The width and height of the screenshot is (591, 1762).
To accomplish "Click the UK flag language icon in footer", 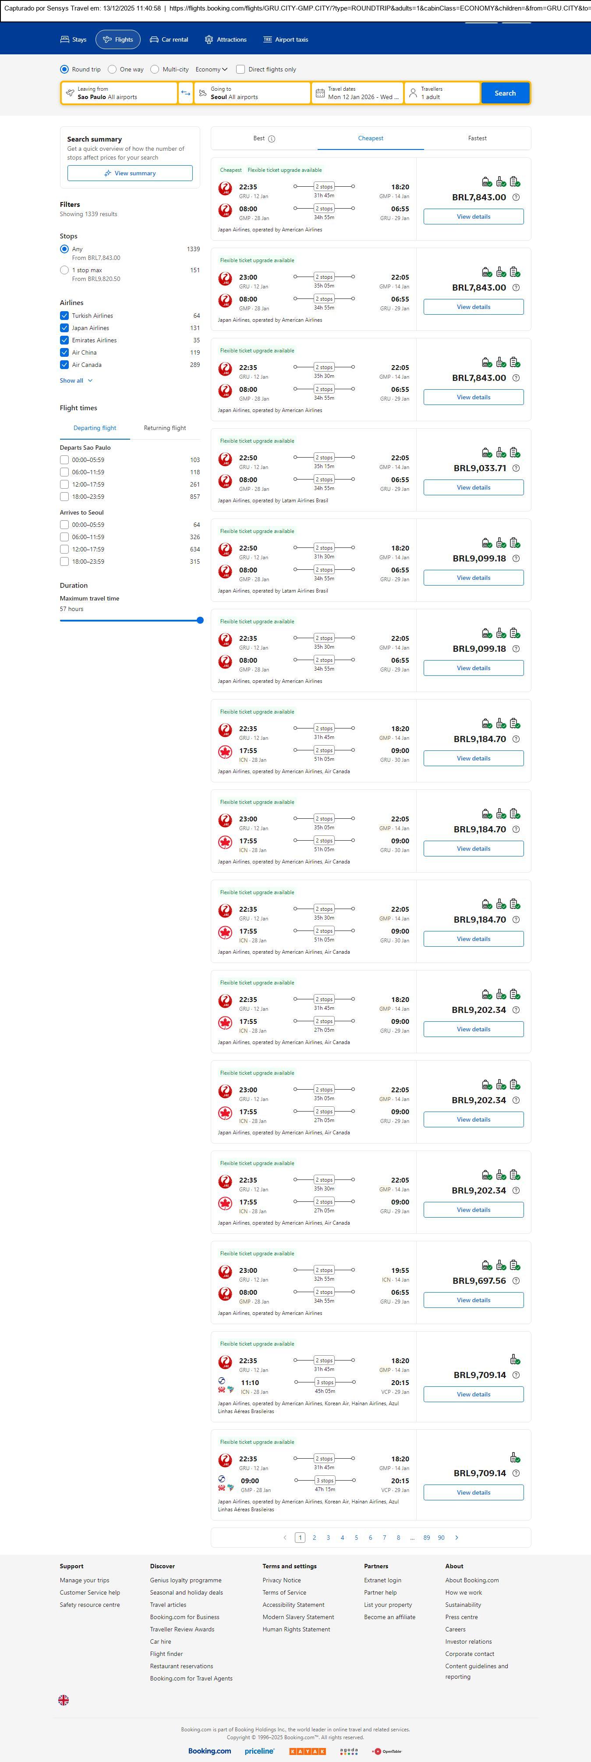I will (x=64, y=1700).
